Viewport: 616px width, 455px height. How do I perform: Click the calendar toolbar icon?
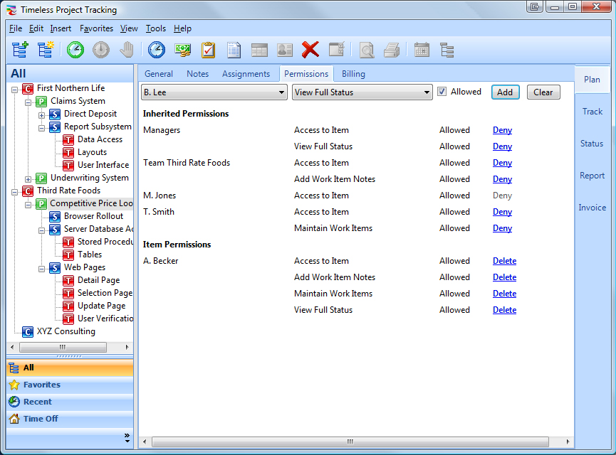tap(422, 50)
